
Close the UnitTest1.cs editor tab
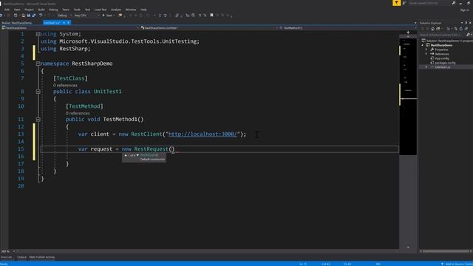coord(69,23)
